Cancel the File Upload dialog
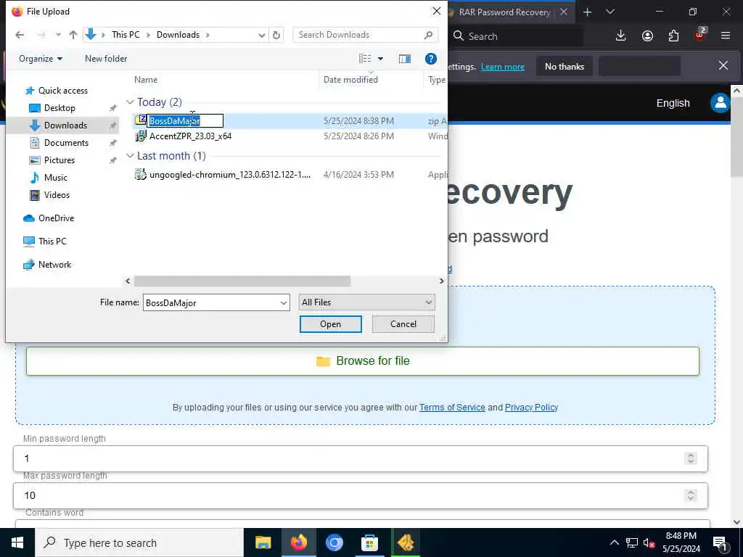This screenshot has height=557, width=743. coord(403,324)
